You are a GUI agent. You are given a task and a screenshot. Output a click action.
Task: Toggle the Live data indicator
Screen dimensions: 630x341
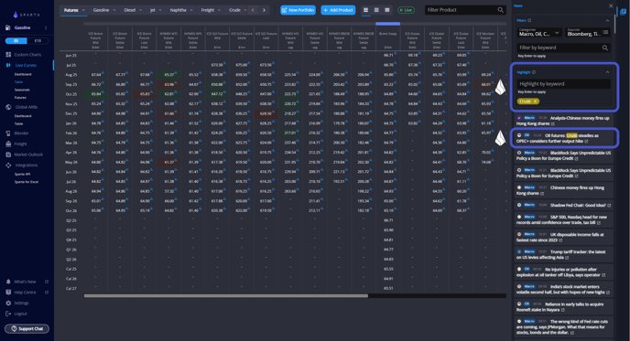pyautogui.click(x=406, y=10)
